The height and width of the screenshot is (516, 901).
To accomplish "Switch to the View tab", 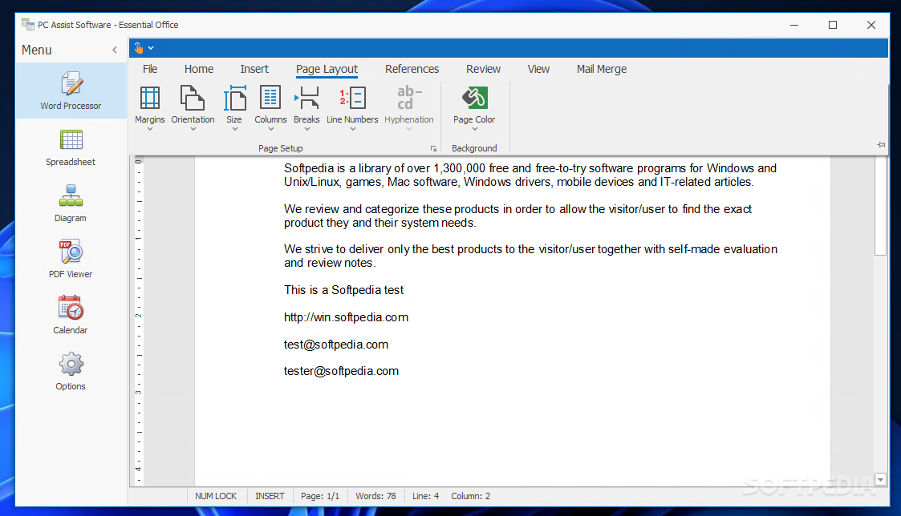I will [538, 69].
